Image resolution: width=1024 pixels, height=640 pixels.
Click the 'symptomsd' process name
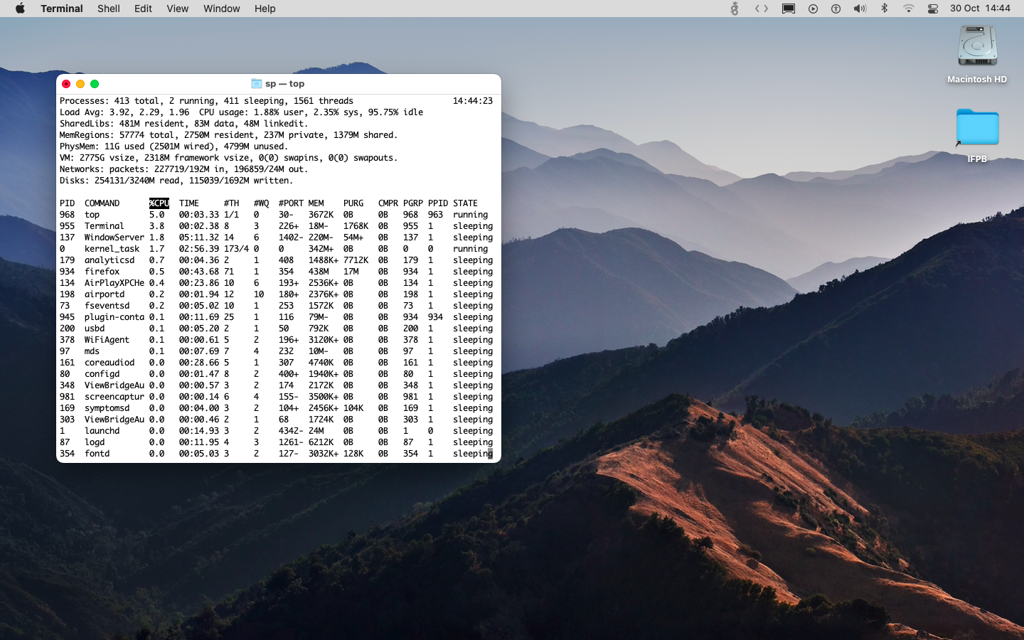coord(107,408)
